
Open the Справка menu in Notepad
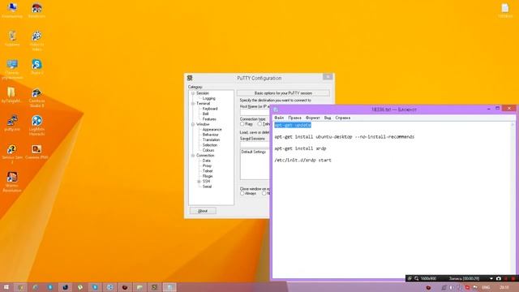coord(342,118)
